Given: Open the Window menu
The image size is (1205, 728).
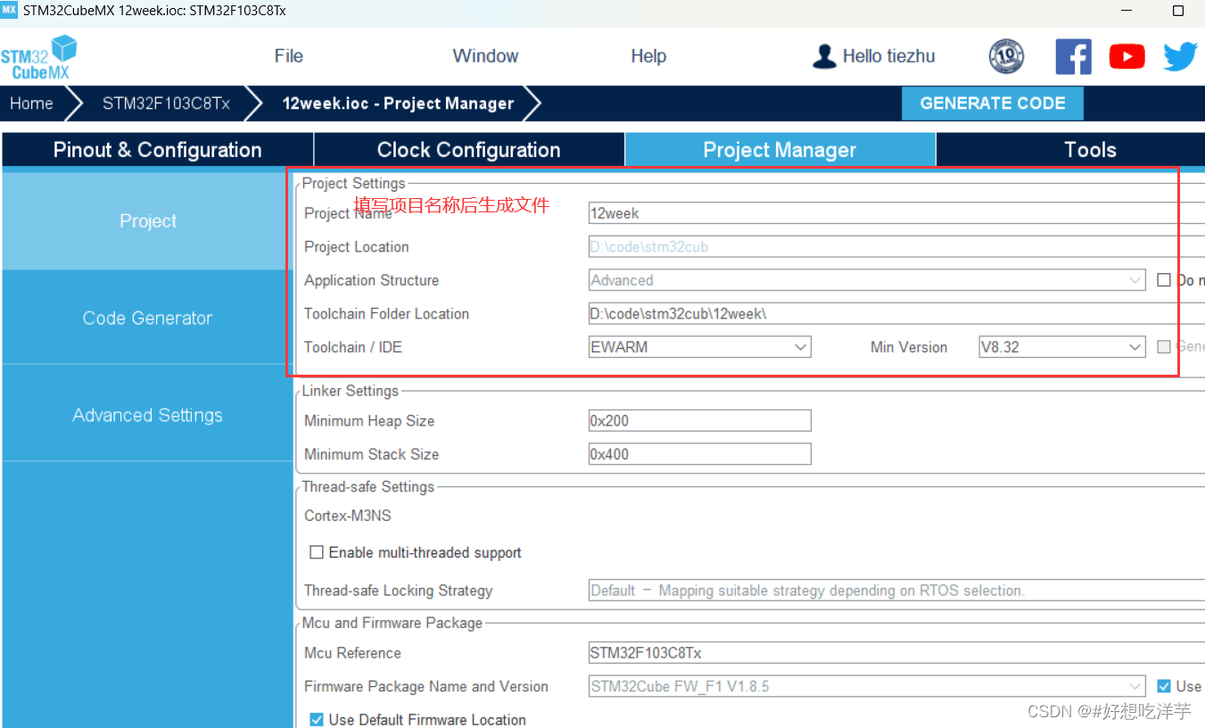Looking at the screenshot, I should click(x=485, y=56).
